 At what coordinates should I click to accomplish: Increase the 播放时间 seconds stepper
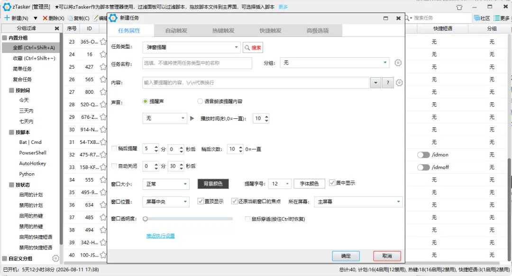(x=267, y=116)
